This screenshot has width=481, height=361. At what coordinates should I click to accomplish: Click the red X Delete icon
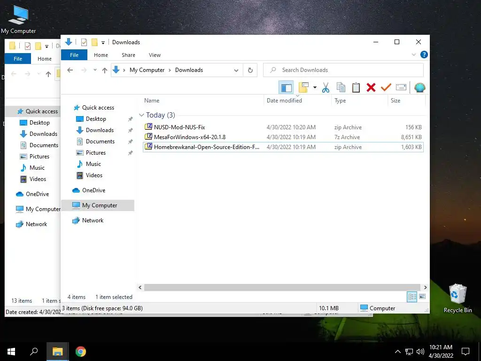point(371,87)
